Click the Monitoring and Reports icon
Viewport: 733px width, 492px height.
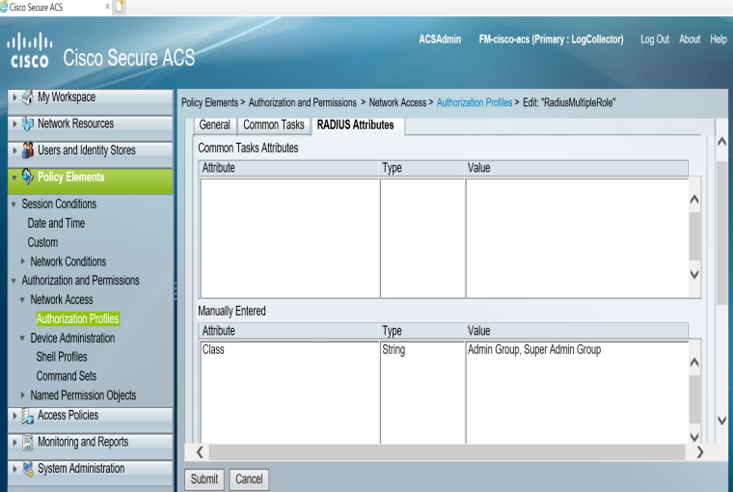[27, 443]
